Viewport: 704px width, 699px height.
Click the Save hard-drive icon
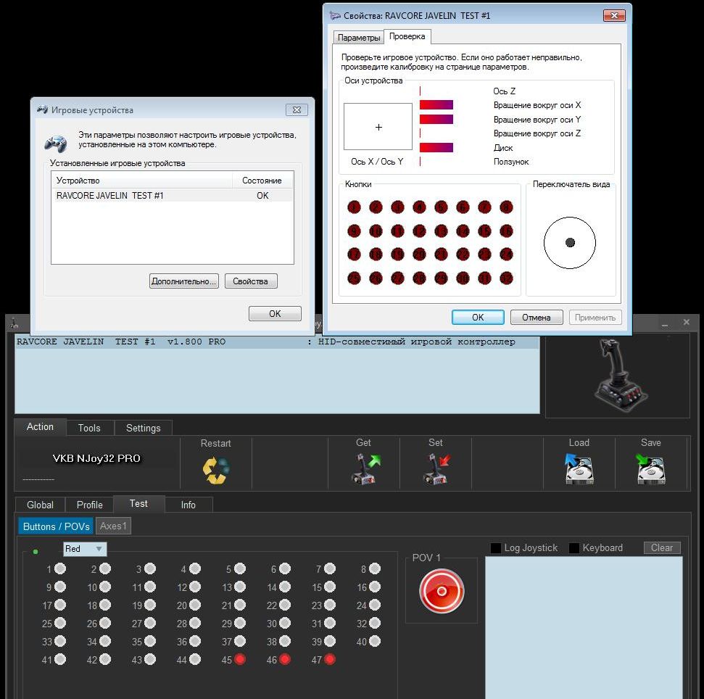(651, 469)
